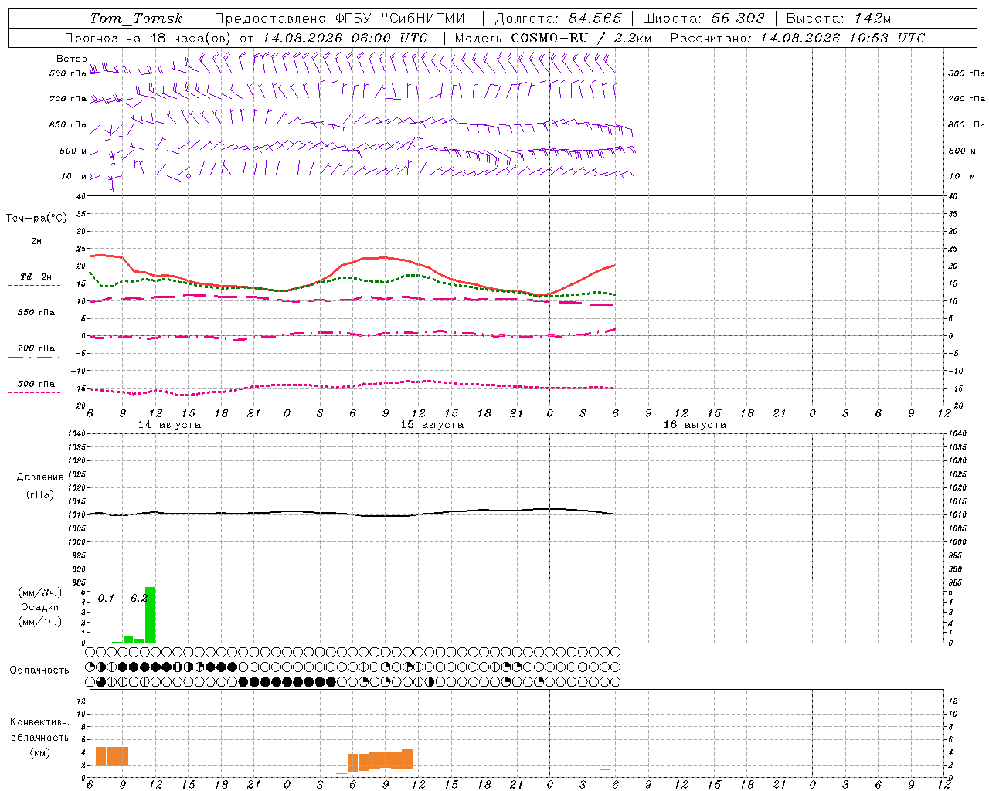The width and height of the screenshot is (989, 791).
Task: Click the 14 августа date label
Action: [169, 425]
